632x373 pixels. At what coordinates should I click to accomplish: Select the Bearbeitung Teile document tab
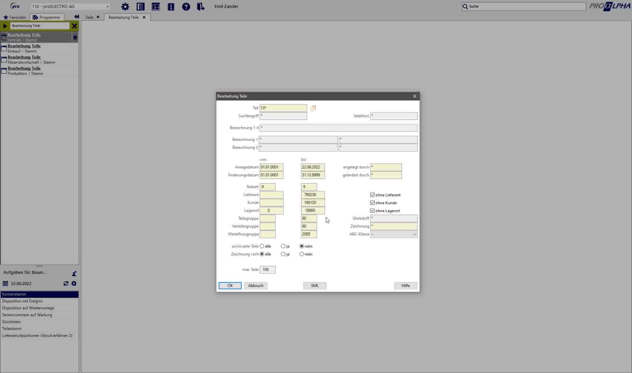(124, 17)
